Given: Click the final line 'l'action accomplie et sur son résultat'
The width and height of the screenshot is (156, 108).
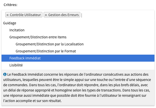Looking at the screenshot, I should coord(32,101).
